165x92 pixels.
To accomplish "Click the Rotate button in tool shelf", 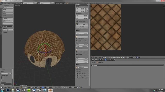I will point(8,9).
